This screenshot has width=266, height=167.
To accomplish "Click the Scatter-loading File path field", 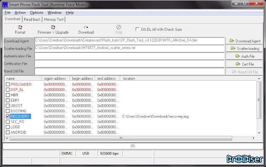I will coord(129,48).
